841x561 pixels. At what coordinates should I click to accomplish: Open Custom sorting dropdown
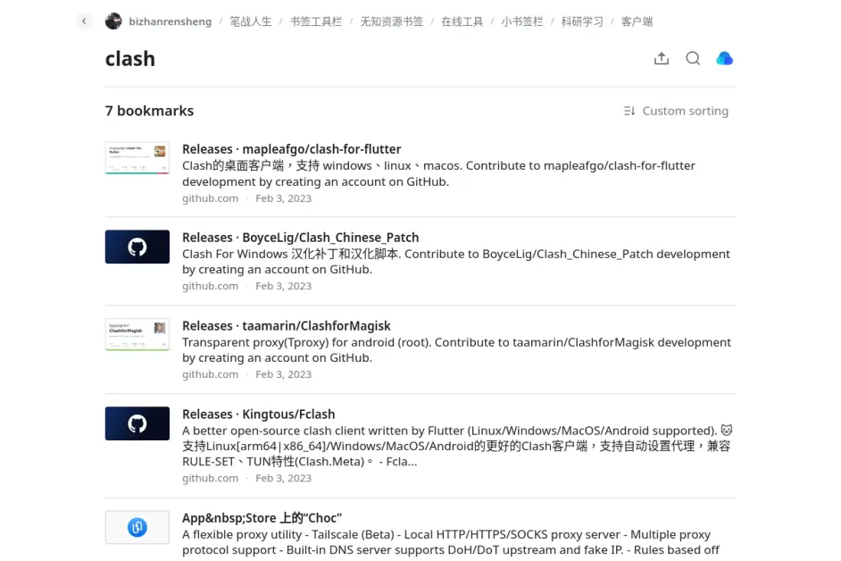(676, 111)
